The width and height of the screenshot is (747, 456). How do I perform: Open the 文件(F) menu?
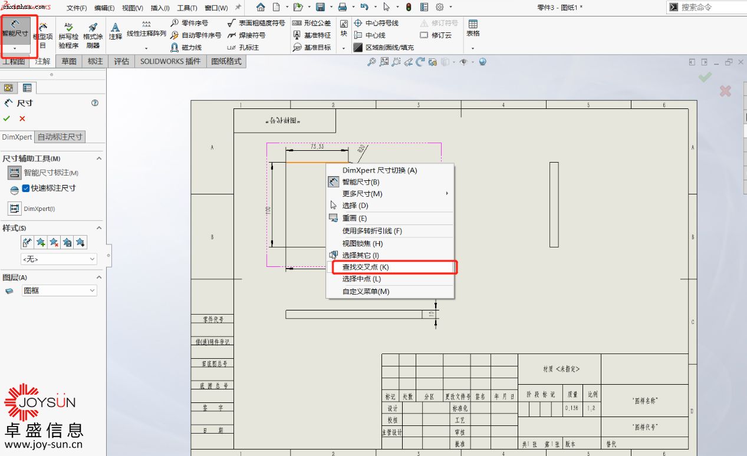[77, 8]
